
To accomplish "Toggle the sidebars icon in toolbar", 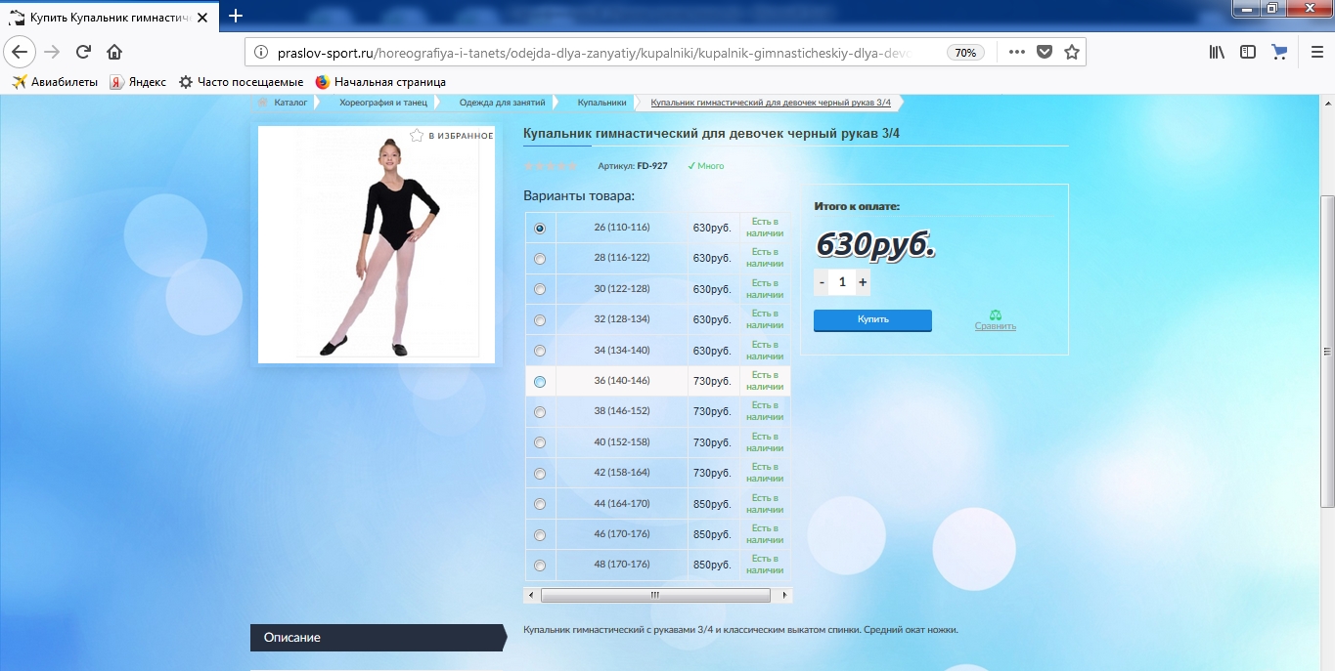I will [x=1248, y=52].
